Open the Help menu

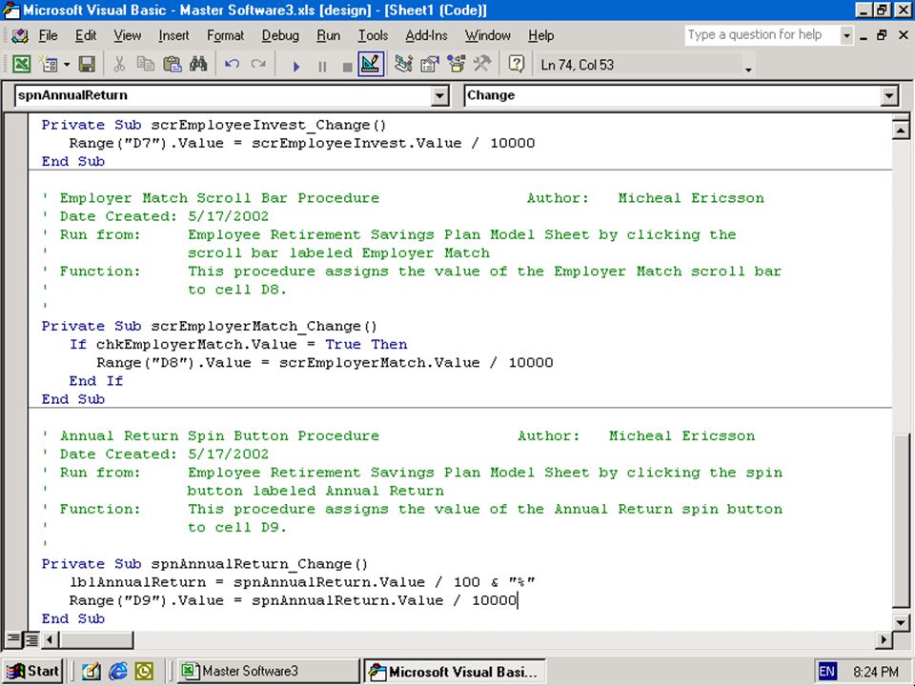[541, 35]
